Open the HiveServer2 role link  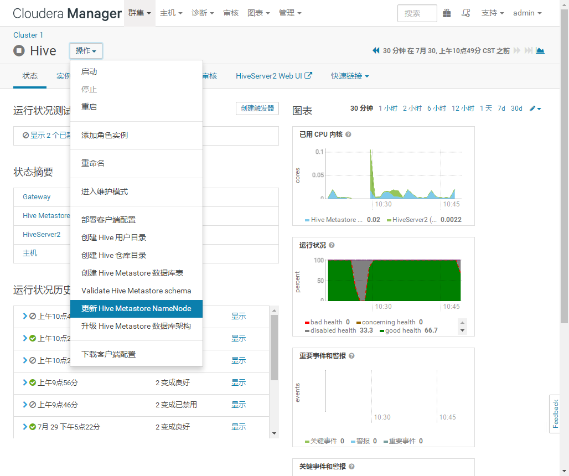[x=42, y=234]
